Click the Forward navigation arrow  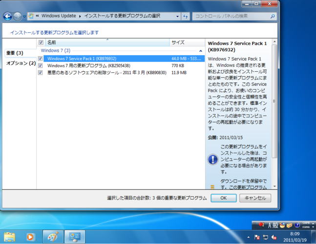point(17,16)
